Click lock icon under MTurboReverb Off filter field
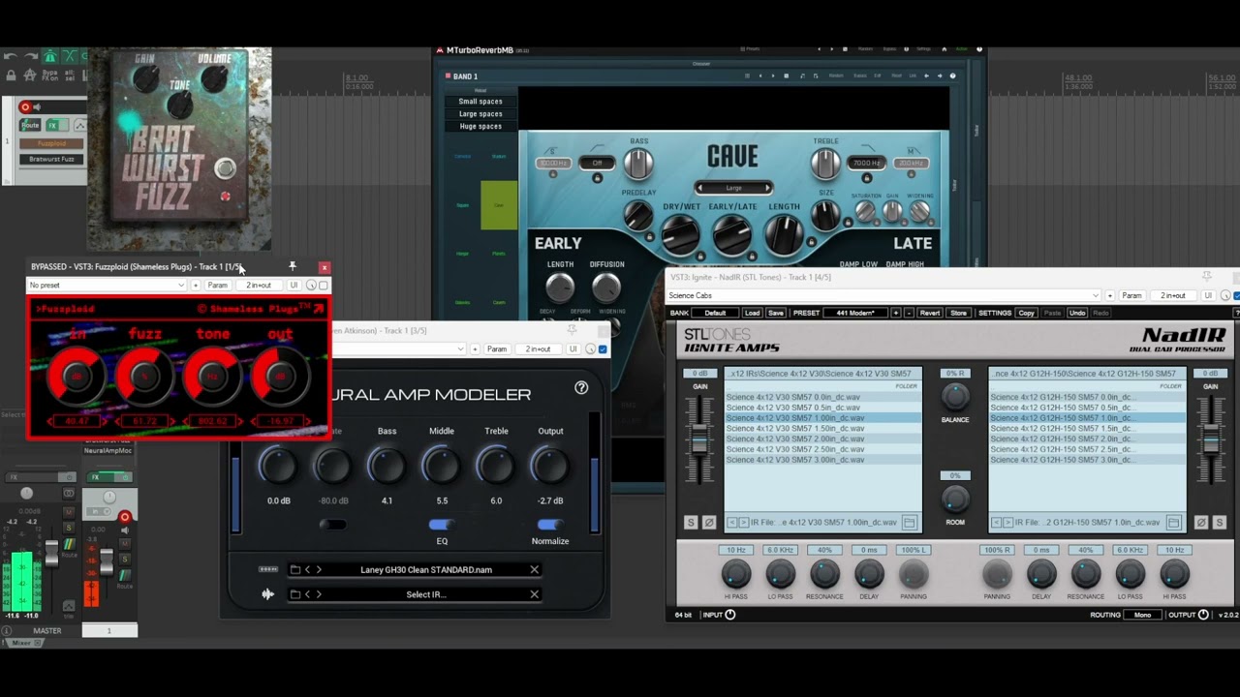1240x697 pixels. coord(597,178)
